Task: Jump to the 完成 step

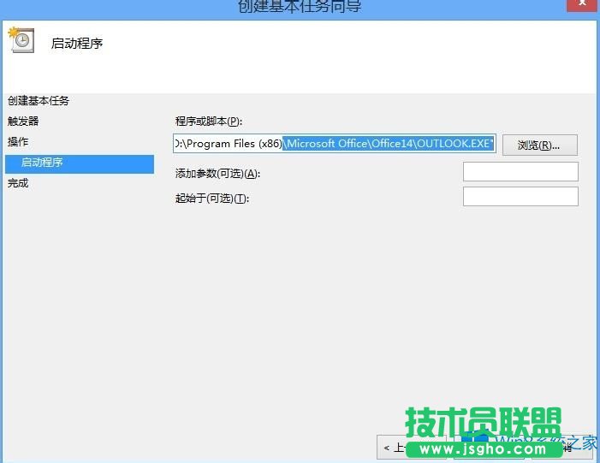Action: click(18, 183)
